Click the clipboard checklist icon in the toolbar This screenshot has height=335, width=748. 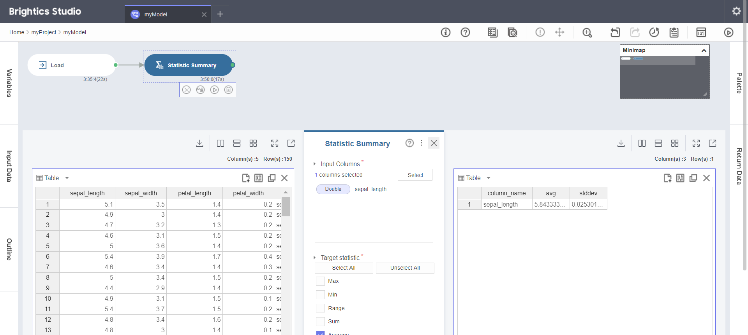coord(674,32)
